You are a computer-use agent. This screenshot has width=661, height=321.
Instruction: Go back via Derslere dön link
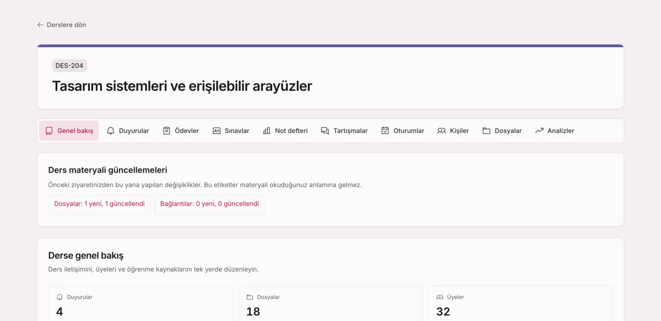62,25
